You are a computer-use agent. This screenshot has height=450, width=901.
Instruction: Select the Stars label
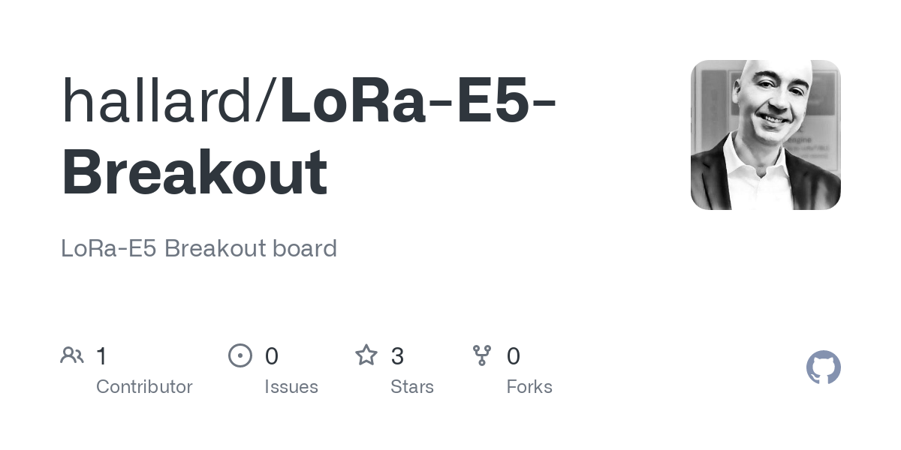tap(412, 387)
